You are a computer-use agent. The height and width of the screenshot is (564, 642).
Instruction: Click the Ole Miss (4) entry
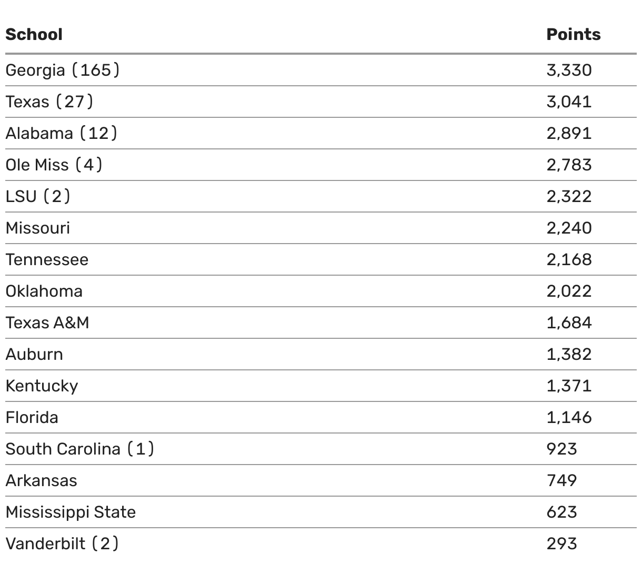(x=54, y=165)
